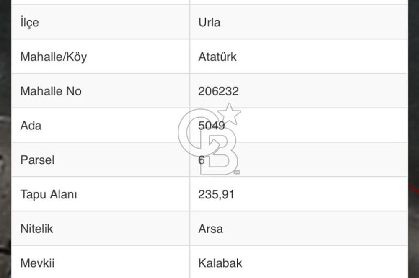Click the Kalabak location value

(x=220, y=263)
